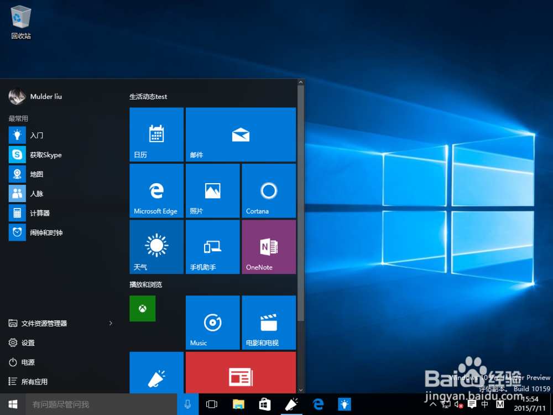Open the 天气 Weather tile
The width and height of the screenshot is (553, 415).
[x=156, y=247]
